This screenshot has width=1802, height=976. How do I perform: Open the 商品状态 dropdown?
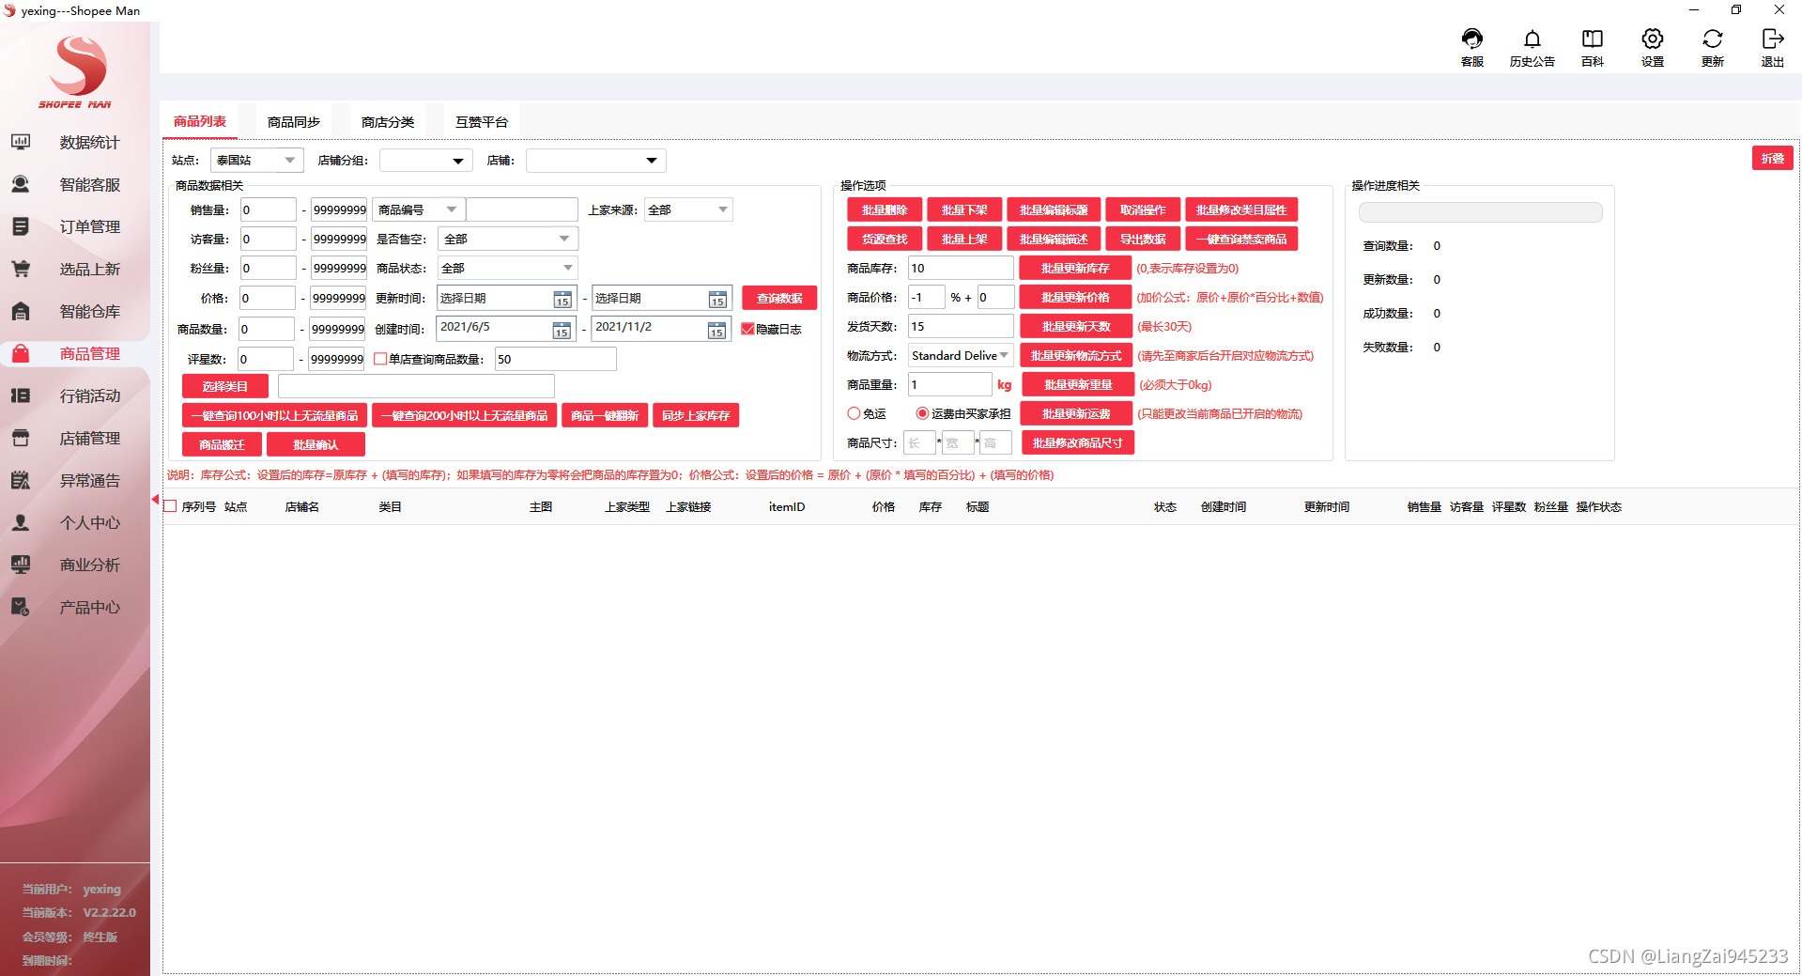pyautogui.click(x=507, y=268)
